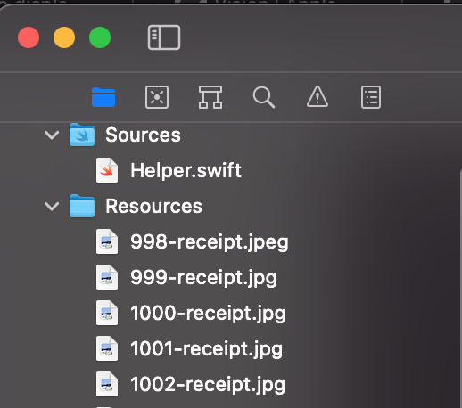Viewport: 462px width, 408px height.
Task: Click the 1002-receipt.jpg image file icon
Action: [107, 384]
